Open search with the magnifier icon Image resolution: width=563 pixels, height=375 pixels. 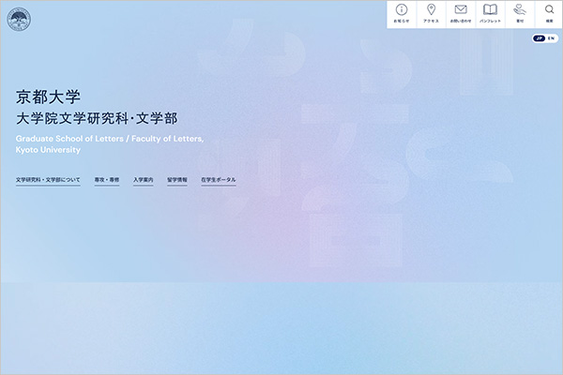point(549,10)
